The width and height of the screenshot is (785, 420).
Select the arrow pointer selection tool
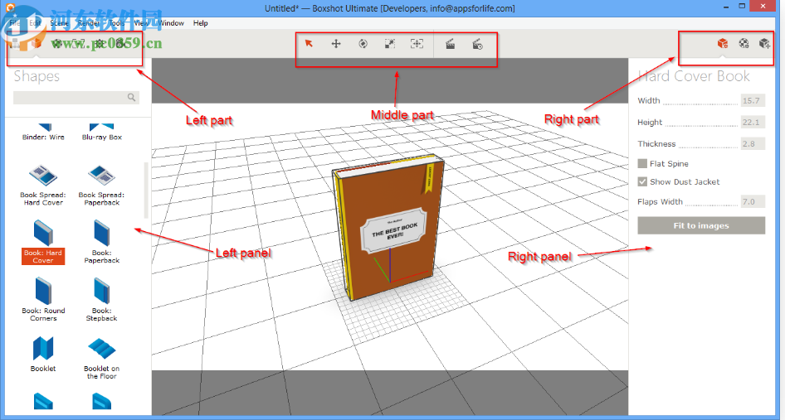click(x=309, y=44)
